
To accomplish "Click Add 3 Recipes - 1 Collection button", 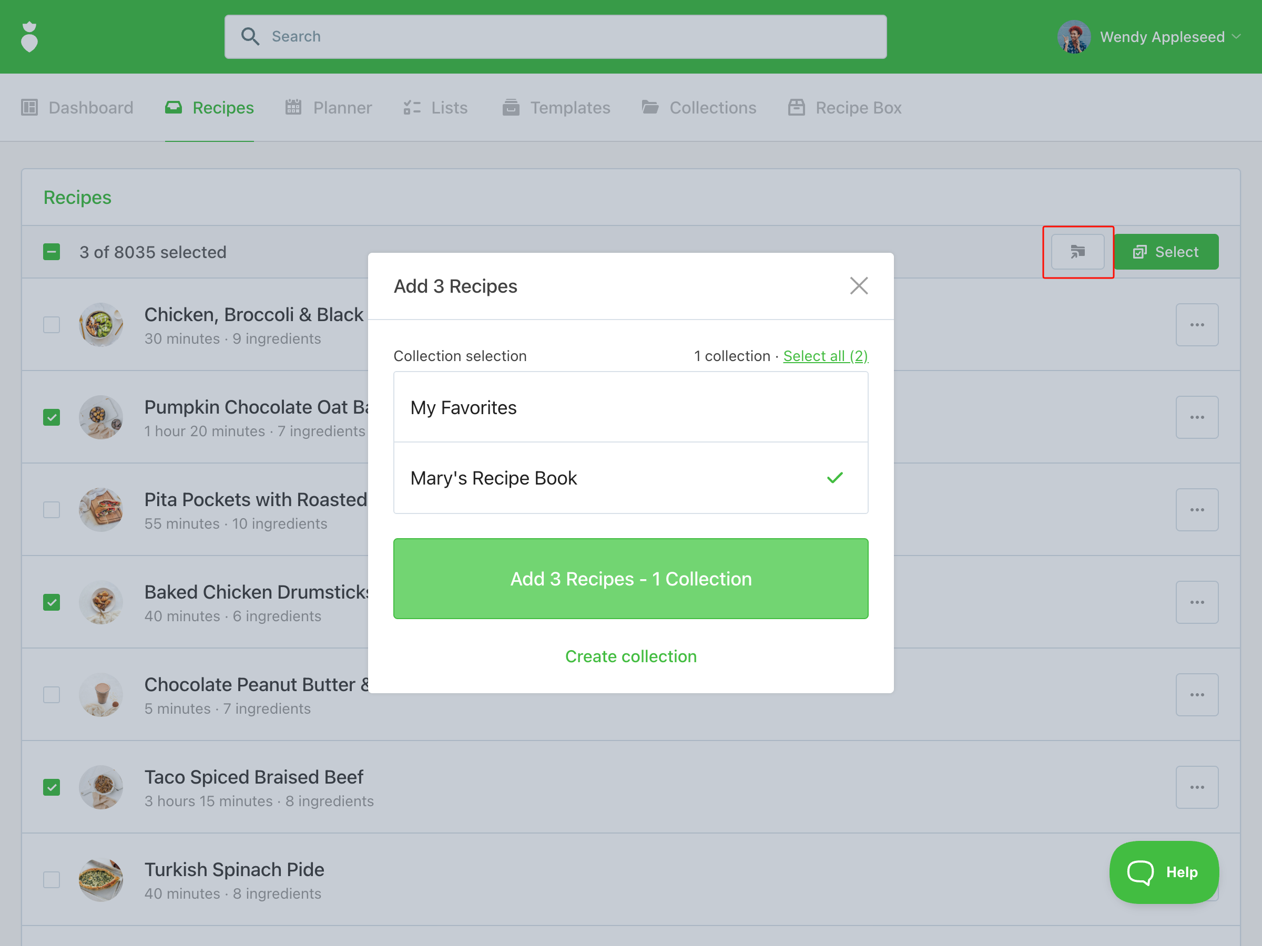I will click(630, 579).
